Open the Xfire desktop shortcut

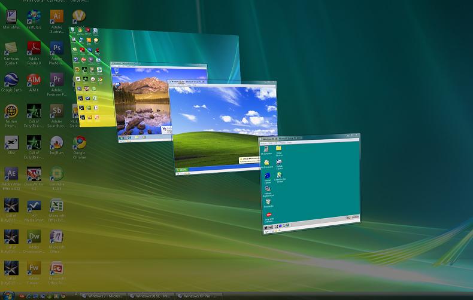click(11, 145)
